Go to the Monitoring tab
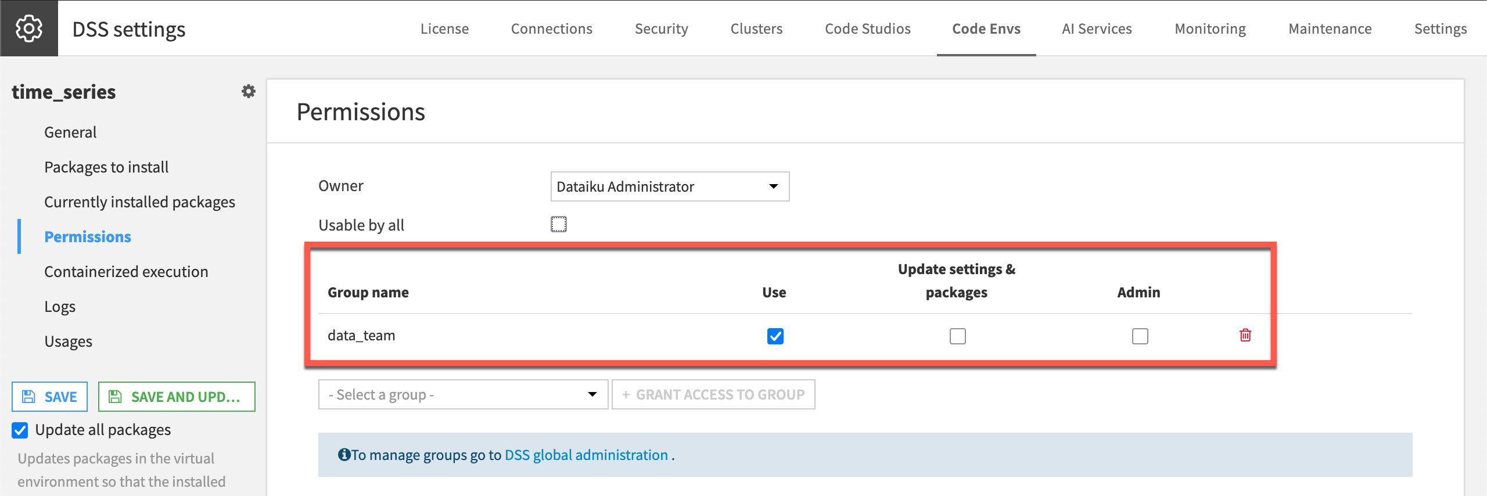The image size is (1487, 496). 1211,28
